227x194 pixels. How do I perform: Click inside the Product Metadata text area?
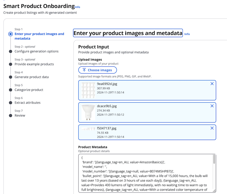[146, 173]
